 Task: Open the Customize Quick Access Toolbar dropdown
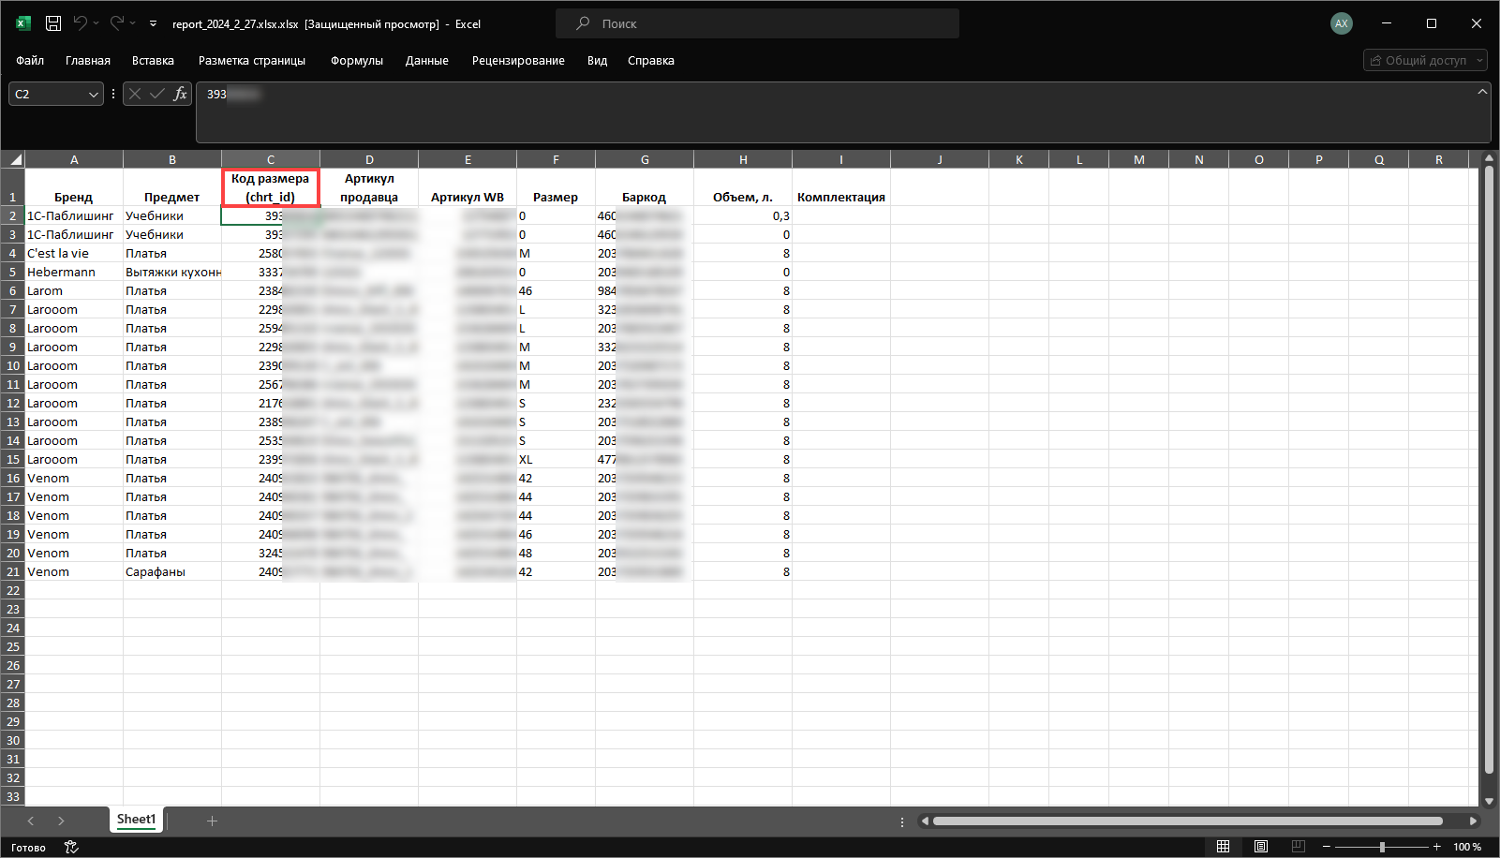153,23
